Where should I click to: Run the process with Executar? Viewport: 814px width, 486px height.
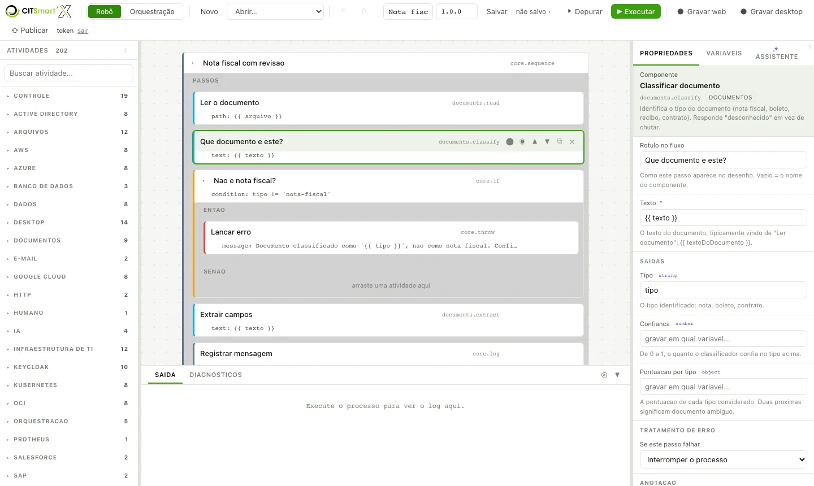click(636, 11)
